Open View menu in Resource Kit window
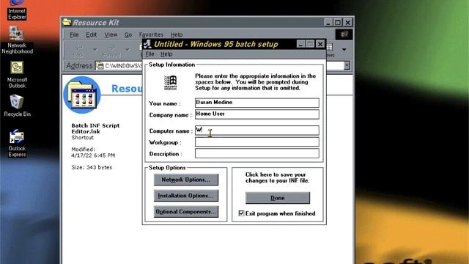469x264 pixels. (111, 34)
